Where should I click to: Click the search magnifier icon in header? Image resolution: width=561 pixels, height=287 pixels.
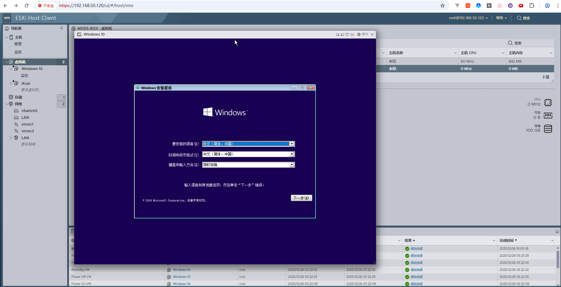pos(519,18)
